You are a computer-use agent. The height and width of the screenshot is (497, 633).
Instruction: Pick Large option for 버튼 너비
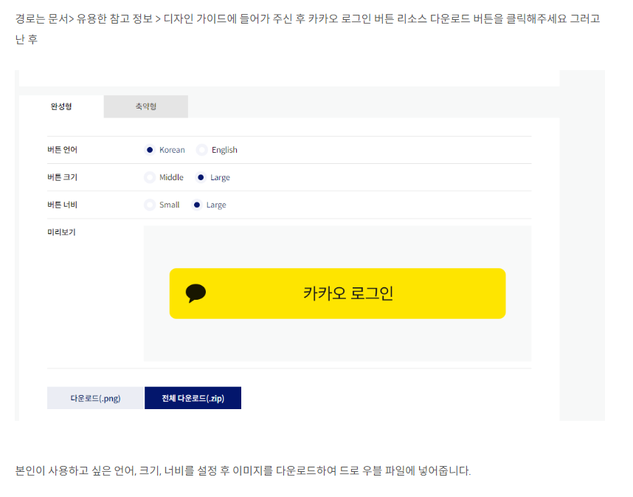pyautogui.click(x=196, y=205)
